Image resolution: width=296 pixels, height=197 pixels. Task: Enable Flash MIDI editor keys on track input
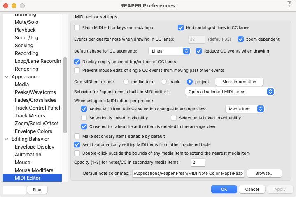coord(77,28)
